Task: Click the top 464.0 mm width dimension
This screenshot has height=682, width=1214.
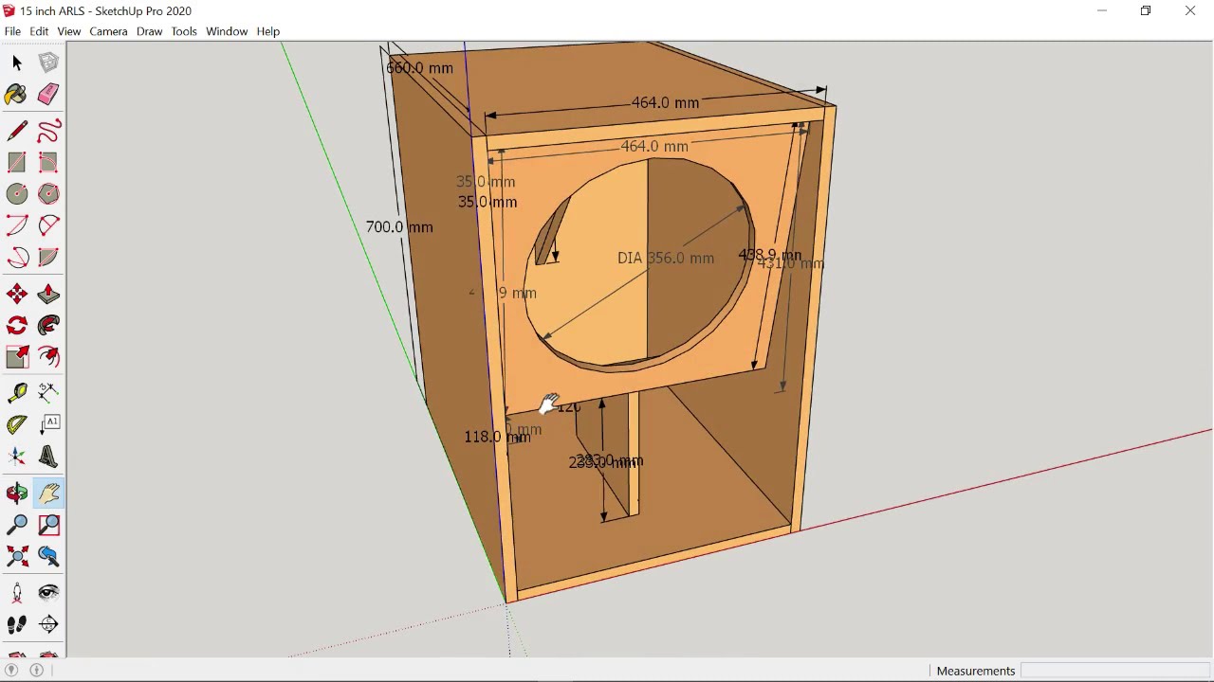Action: click(665, 102)
